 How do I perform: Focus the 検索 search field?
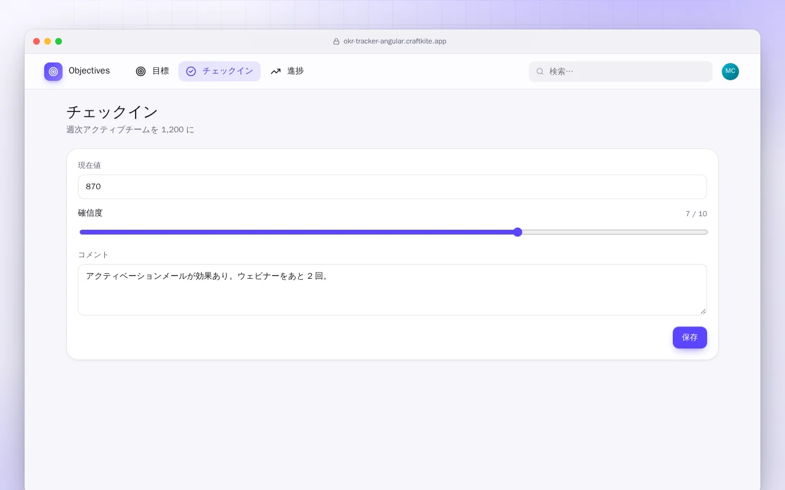pos(621,72)
